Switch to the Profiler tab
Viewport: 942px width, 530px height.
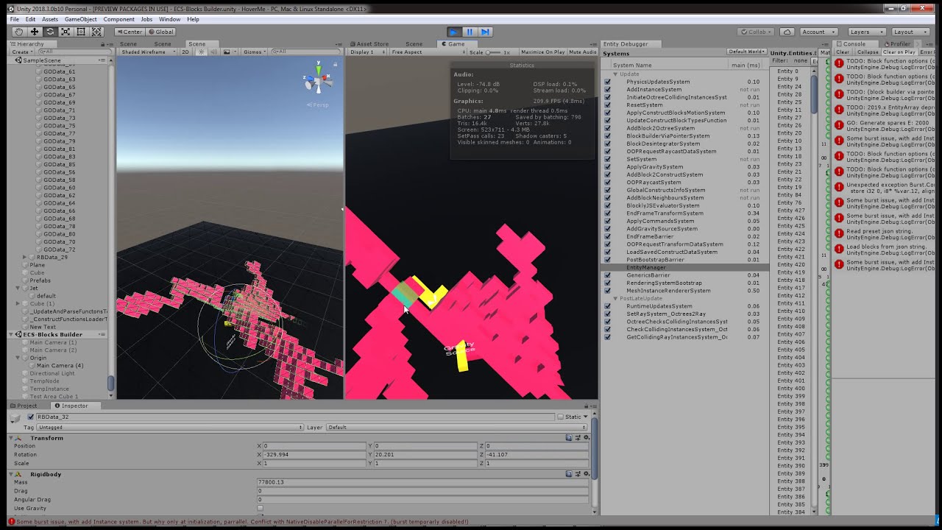[x=898, y=44]
